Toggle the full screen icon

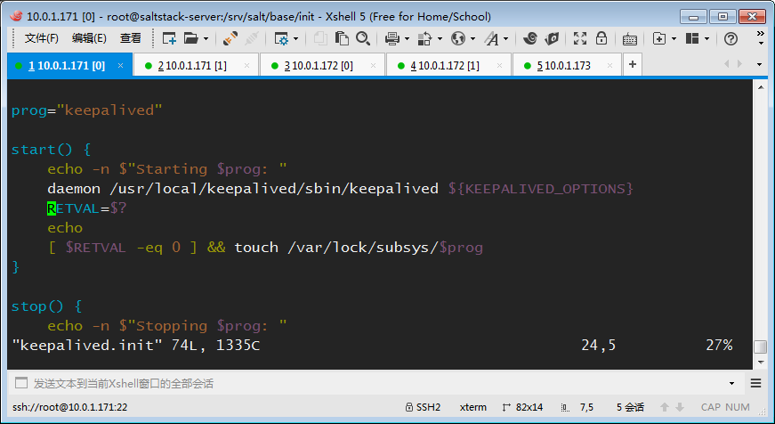(580, 38)
